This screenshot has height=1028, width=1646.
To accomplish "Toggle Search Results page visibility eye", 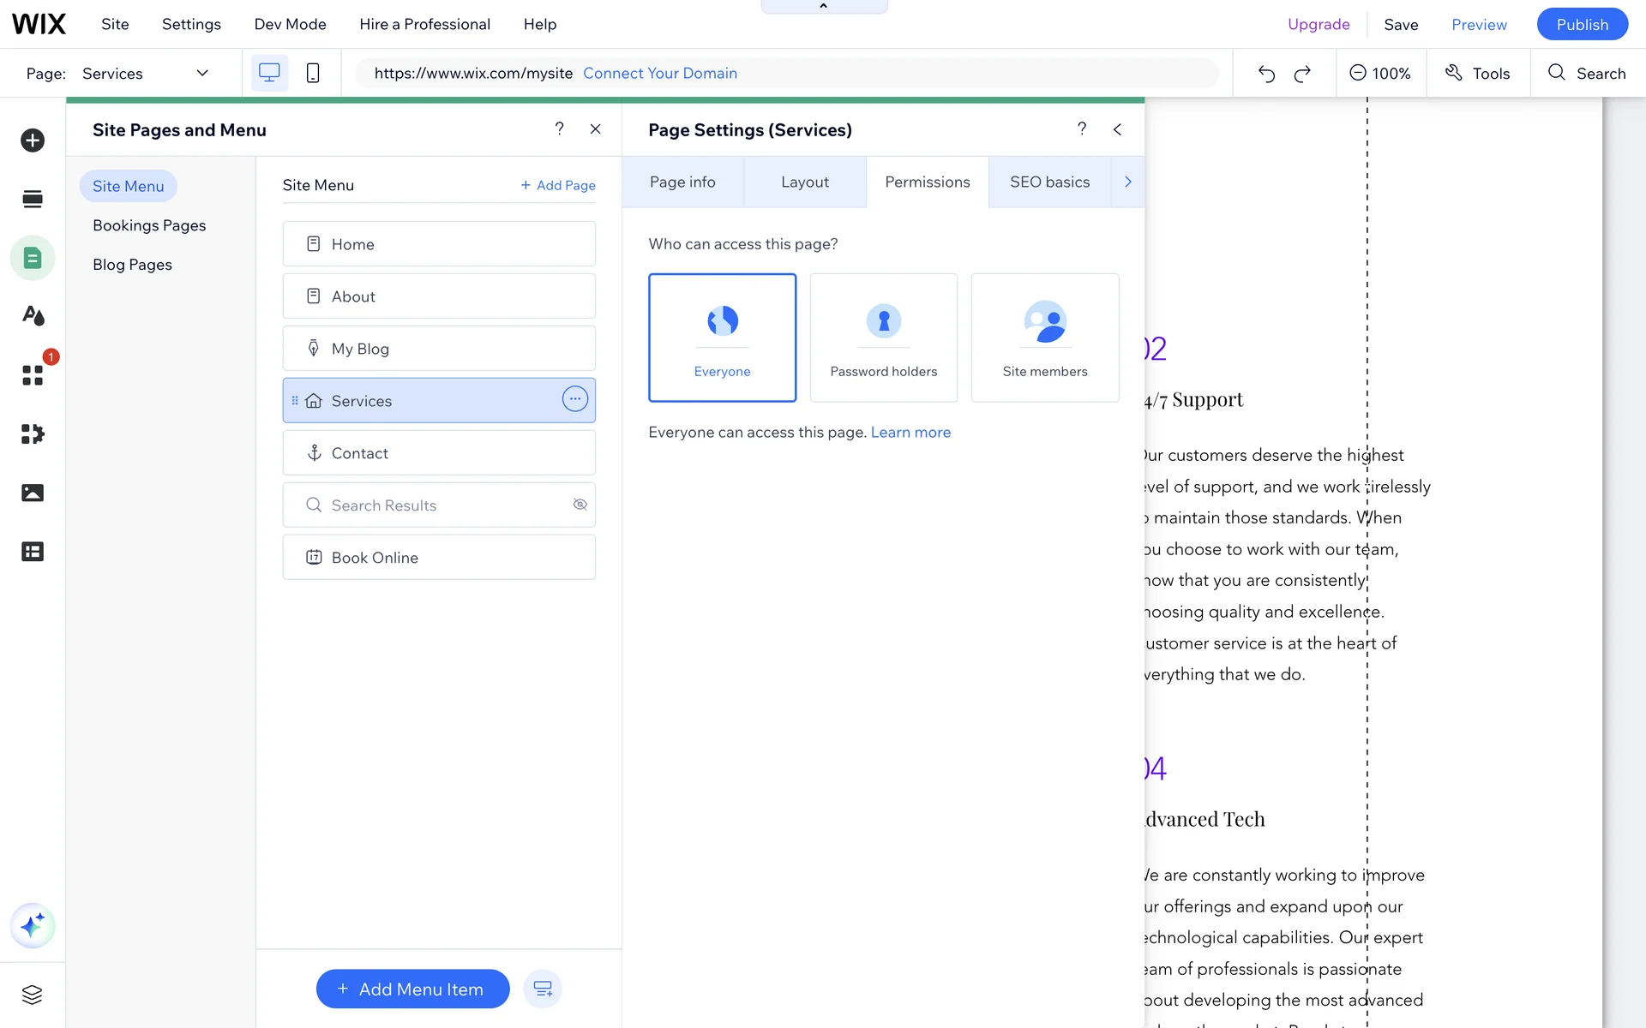I will coord(580,505).
